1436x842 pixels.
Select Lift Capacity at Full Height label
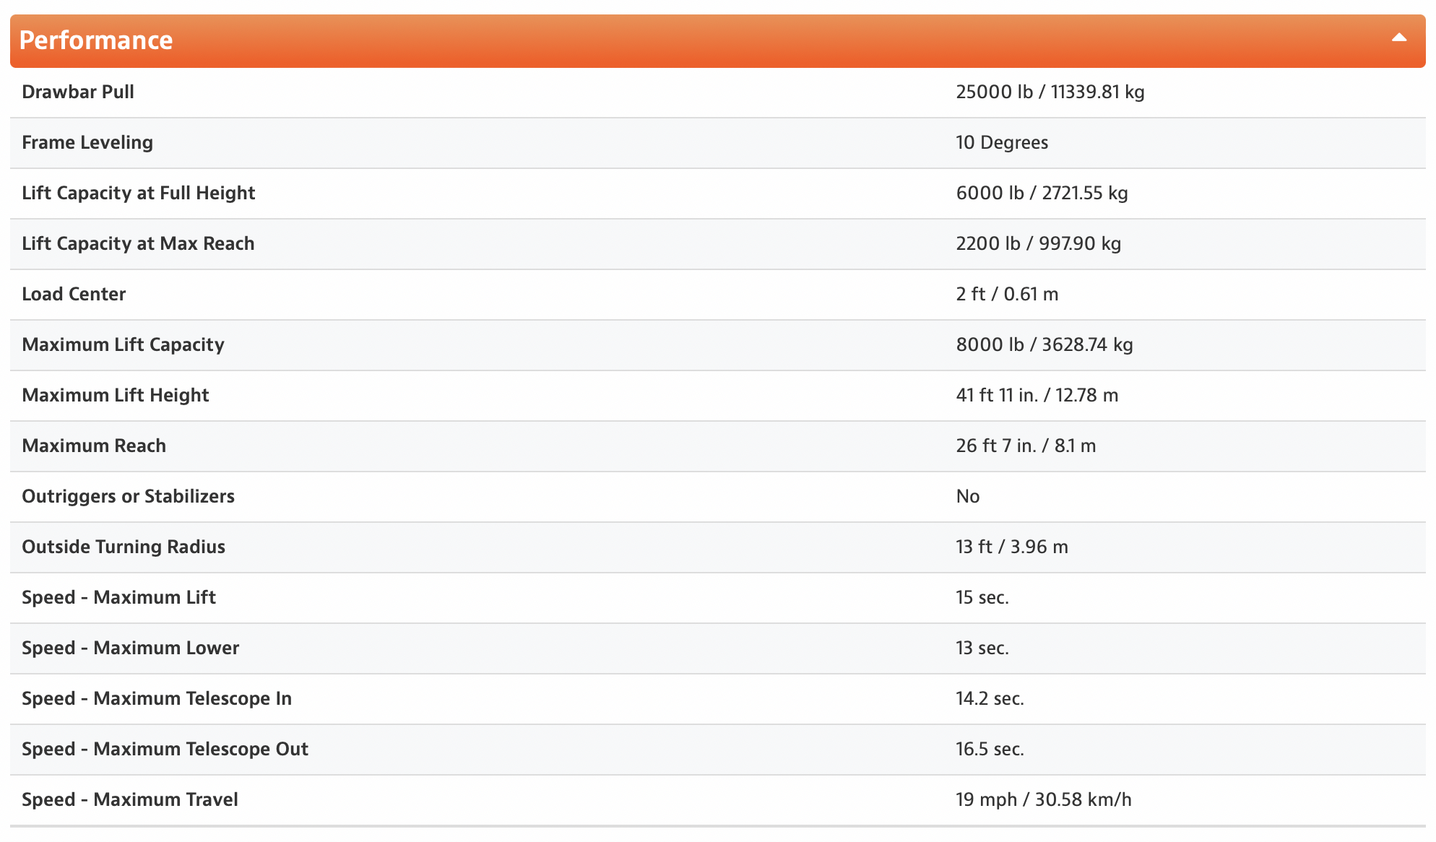coord(139,194)
